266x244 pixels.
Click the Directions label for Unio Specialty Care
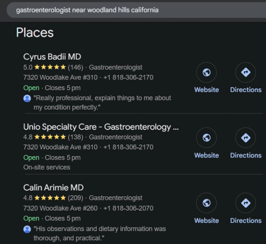tap(246, 155)
